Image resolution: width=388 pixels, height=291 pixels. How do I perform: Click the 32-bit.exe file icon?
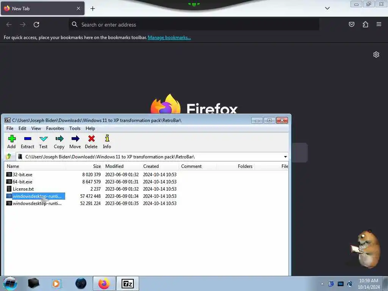click(9, 174)
